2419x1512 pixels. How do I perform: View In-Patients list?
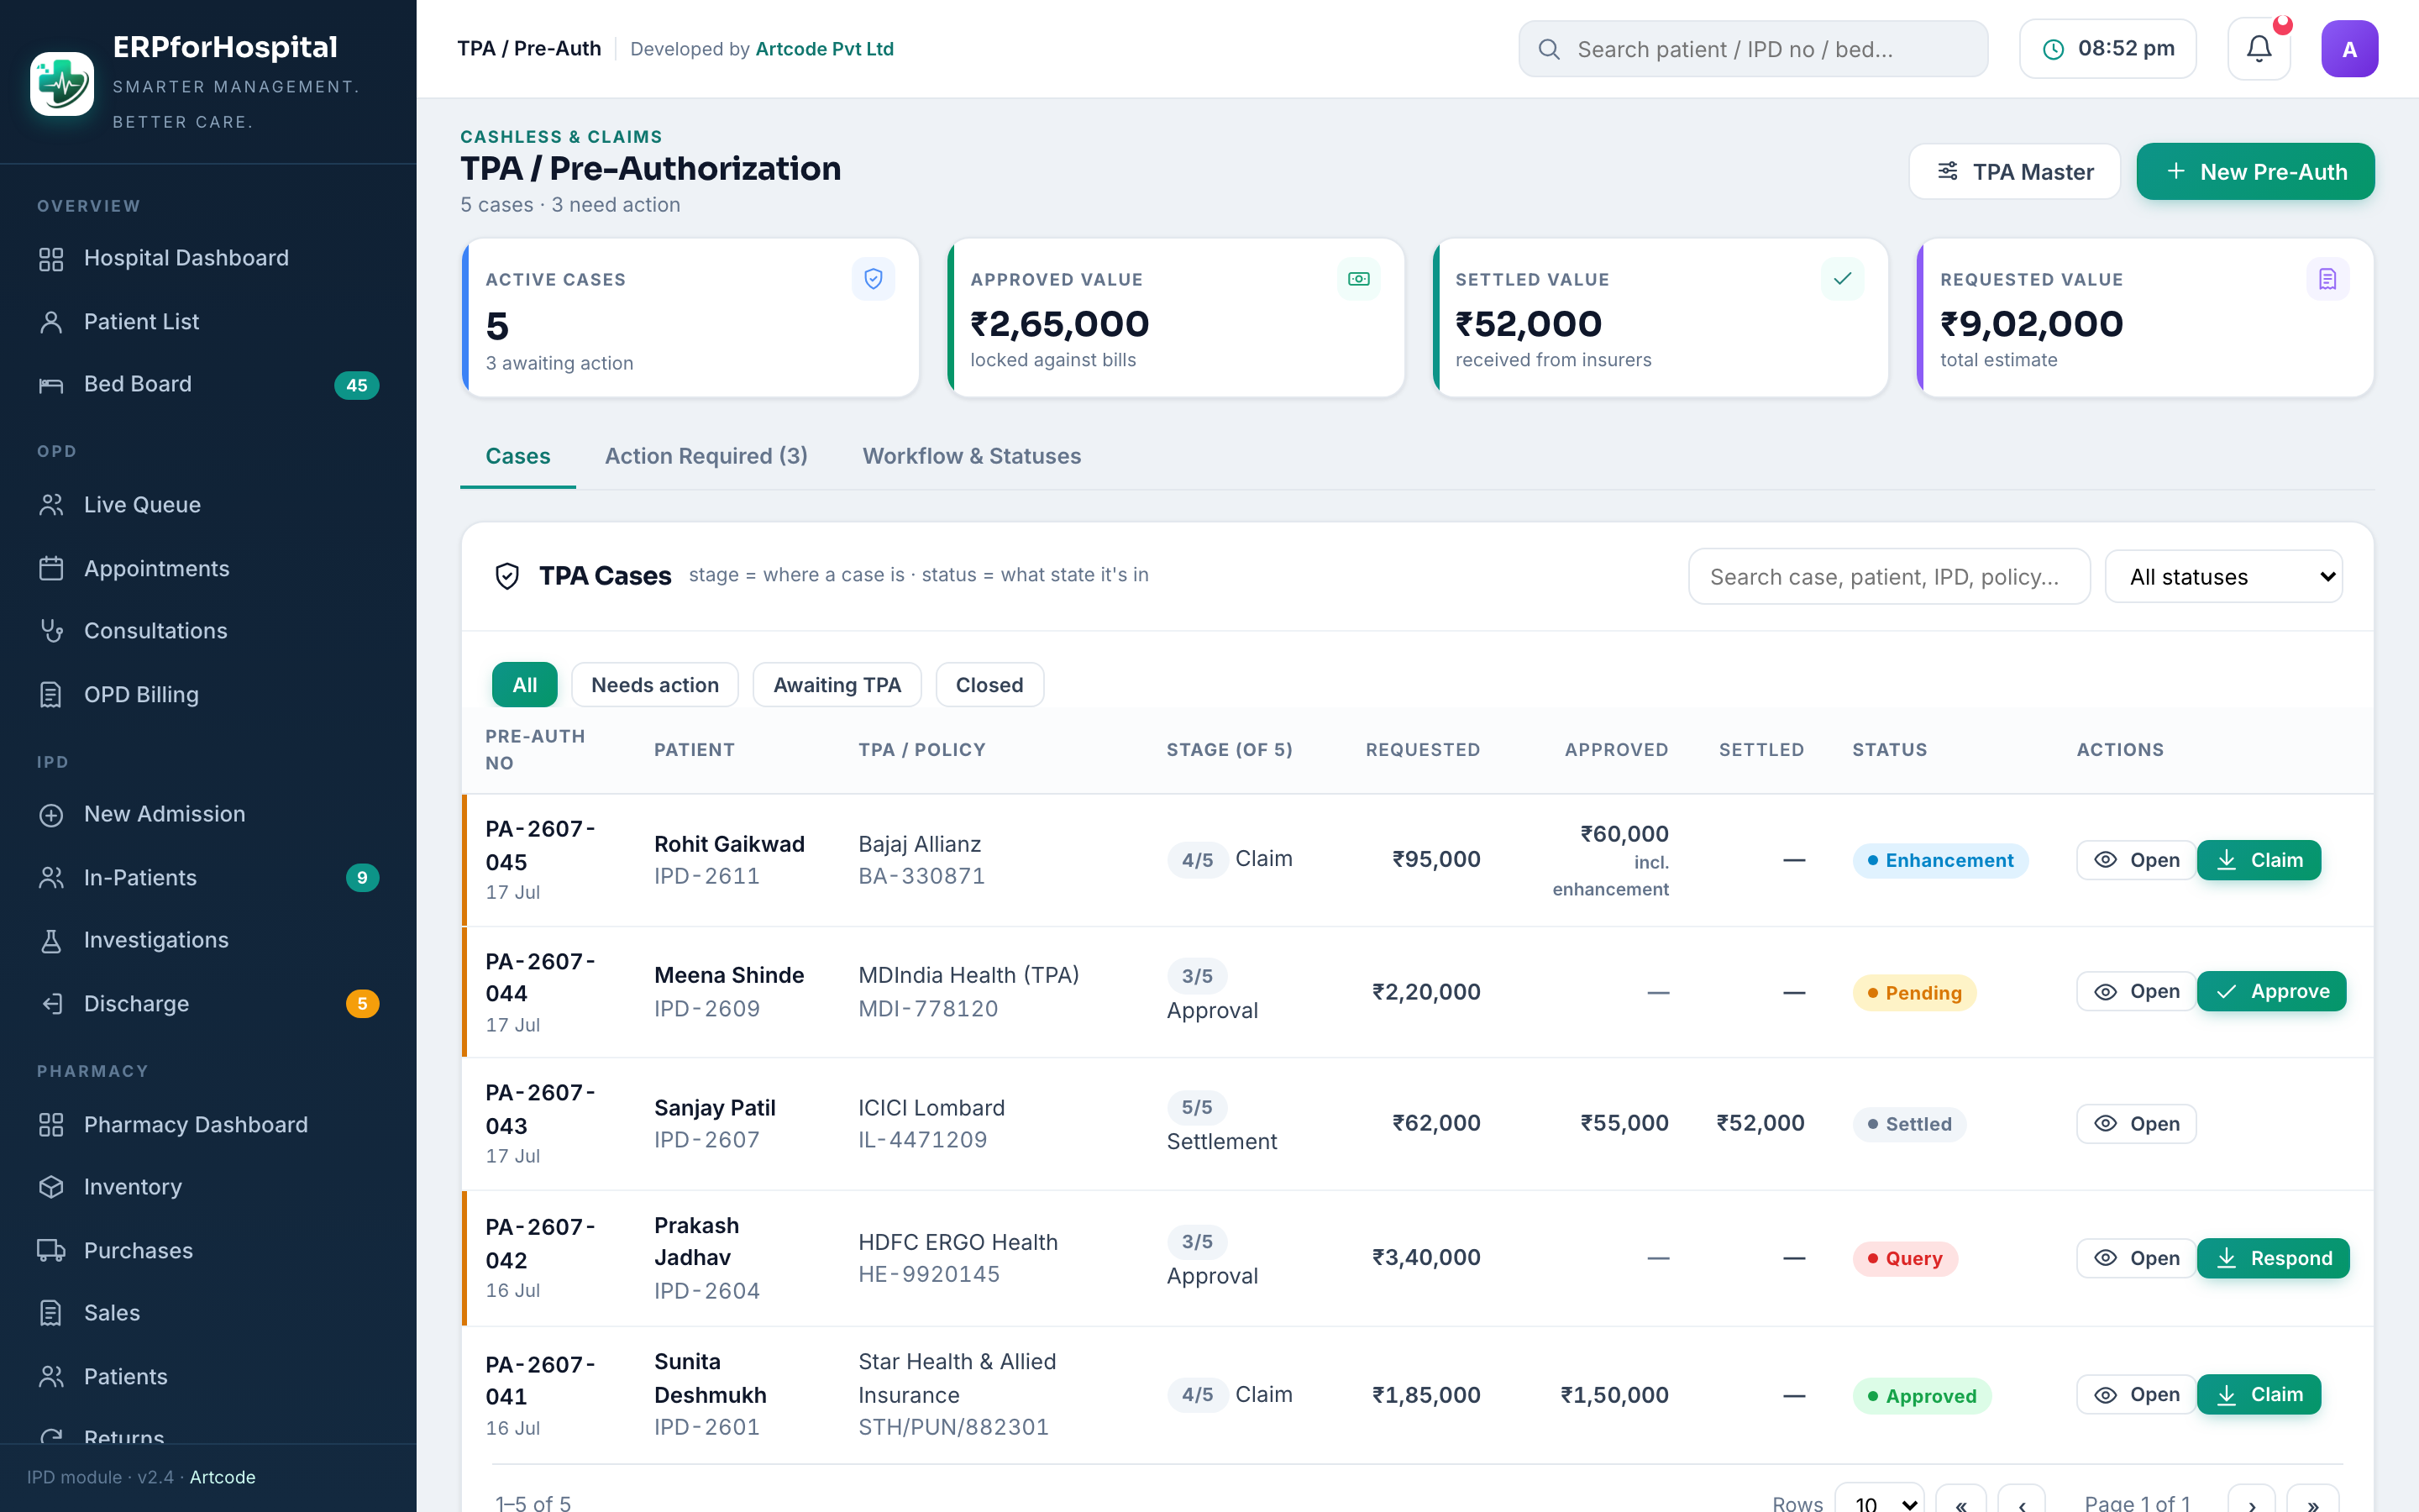(x=208, y=877)
